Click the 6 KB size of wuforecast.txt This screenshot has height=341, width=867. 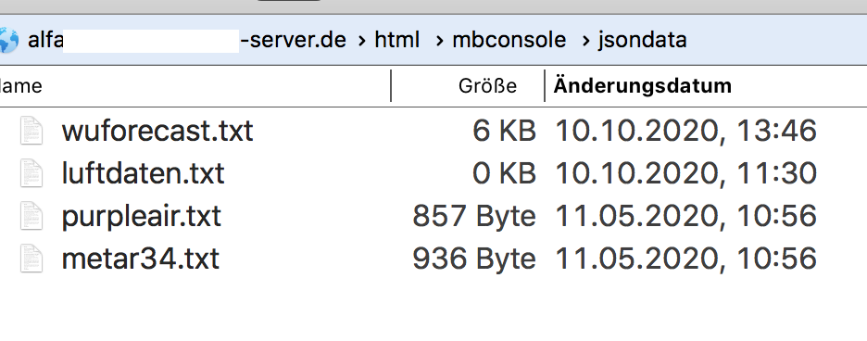click(504, 131)
